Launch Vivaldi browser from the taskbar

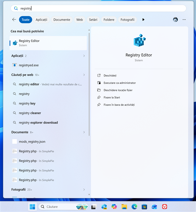click(164, 206)
